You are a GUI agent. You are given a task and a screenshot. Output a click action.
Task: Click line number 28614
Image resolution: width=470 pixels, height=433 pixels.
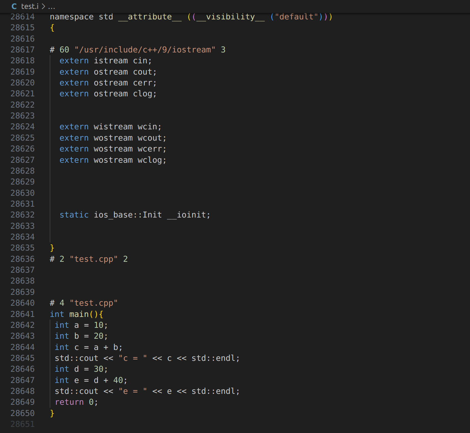[22, 16]
